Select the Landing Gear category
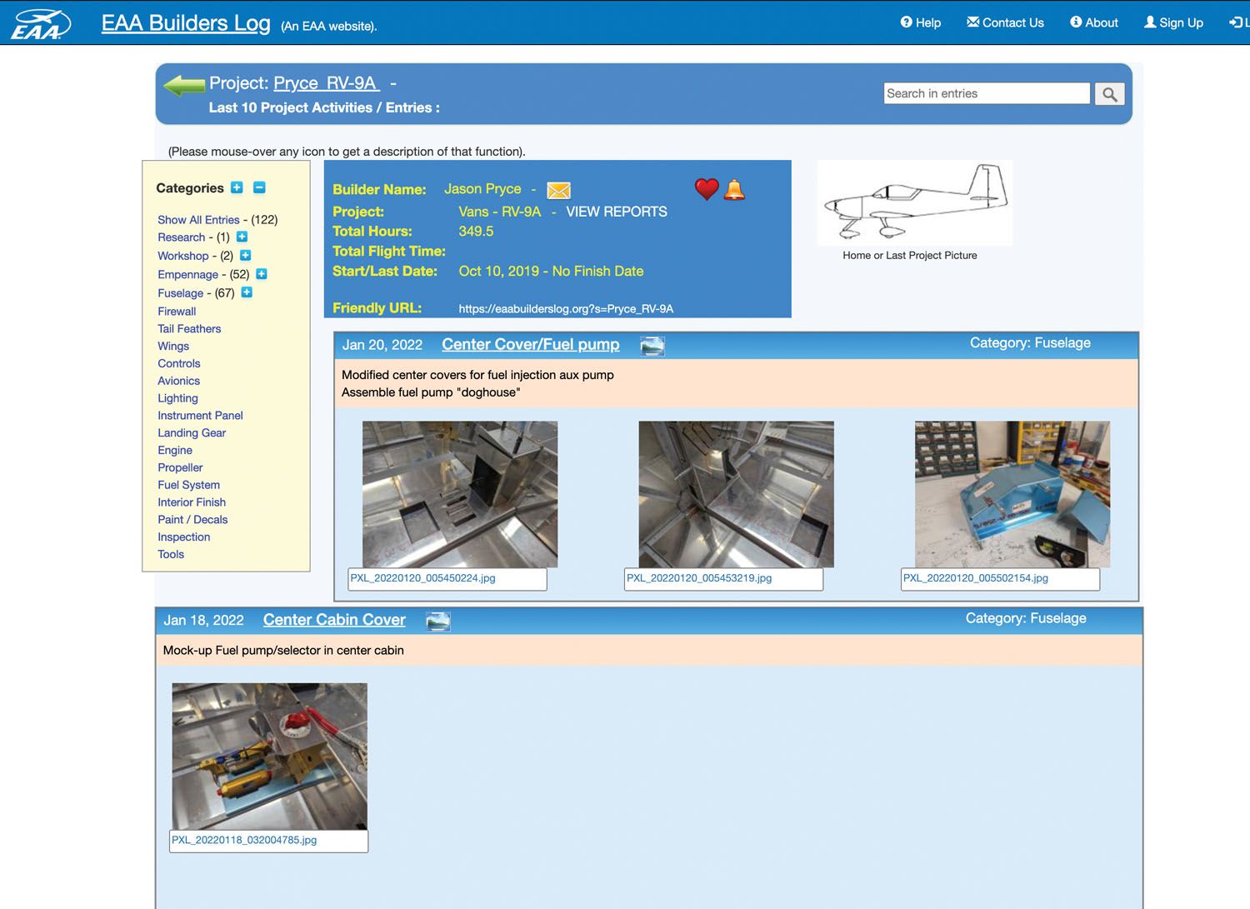 click(192, 433)
